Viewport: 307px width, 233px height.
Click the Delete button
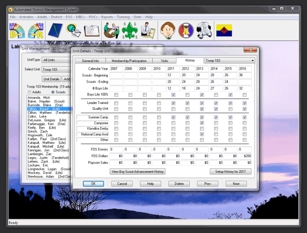click(179, 184)
